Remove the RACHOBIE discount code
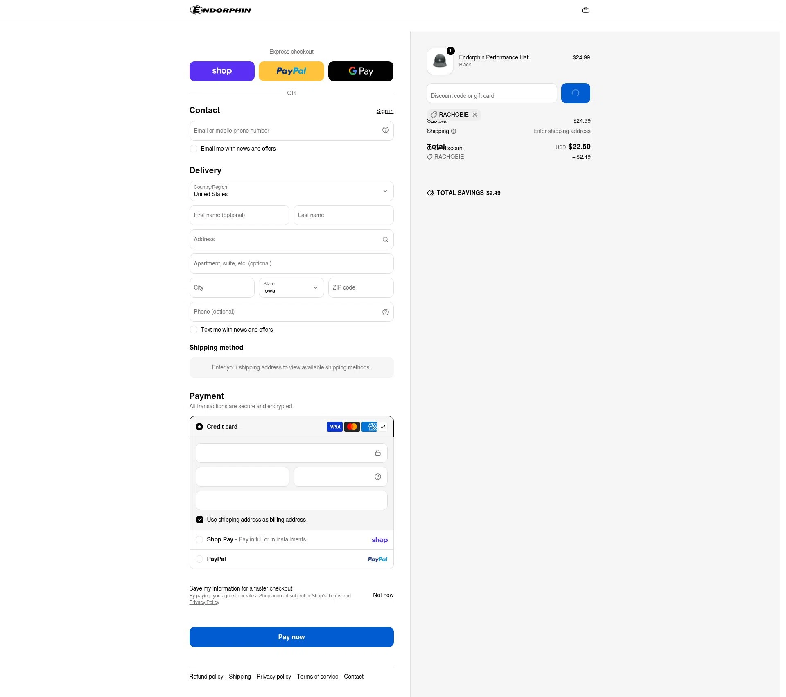786x697 pixels. click(474, 115)
